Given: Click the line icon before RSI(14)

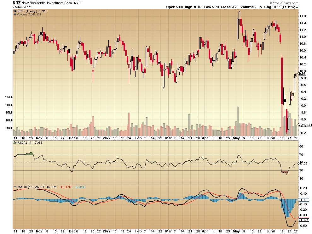Looking at the screenshot, I should (15, 142).
